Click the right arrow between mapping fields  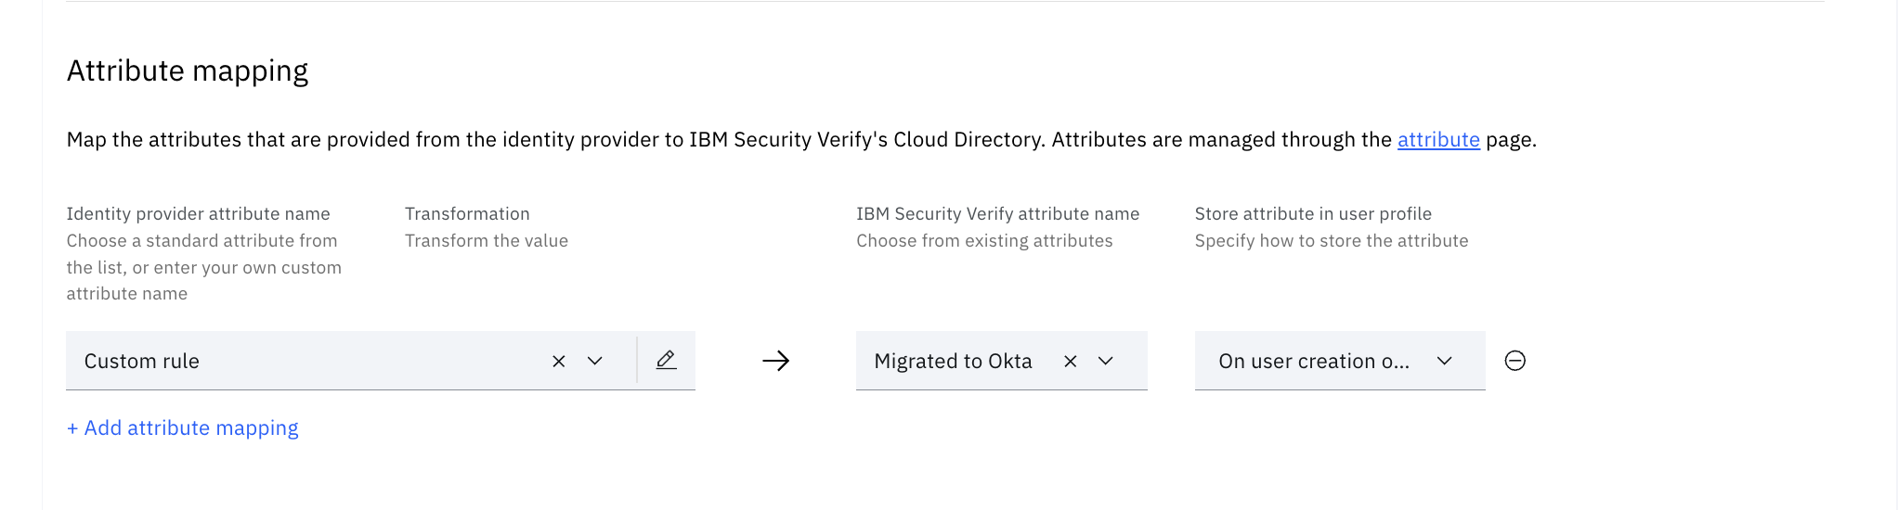click(775, 361)
